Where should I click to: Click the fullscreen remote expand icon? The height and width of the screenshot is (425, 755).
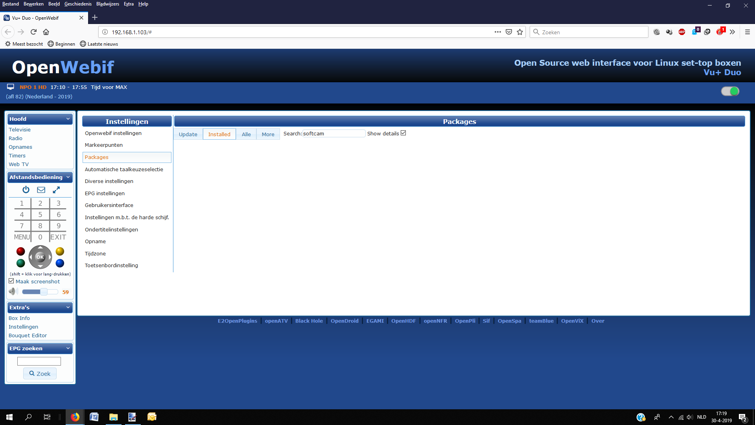pos(56,190)
